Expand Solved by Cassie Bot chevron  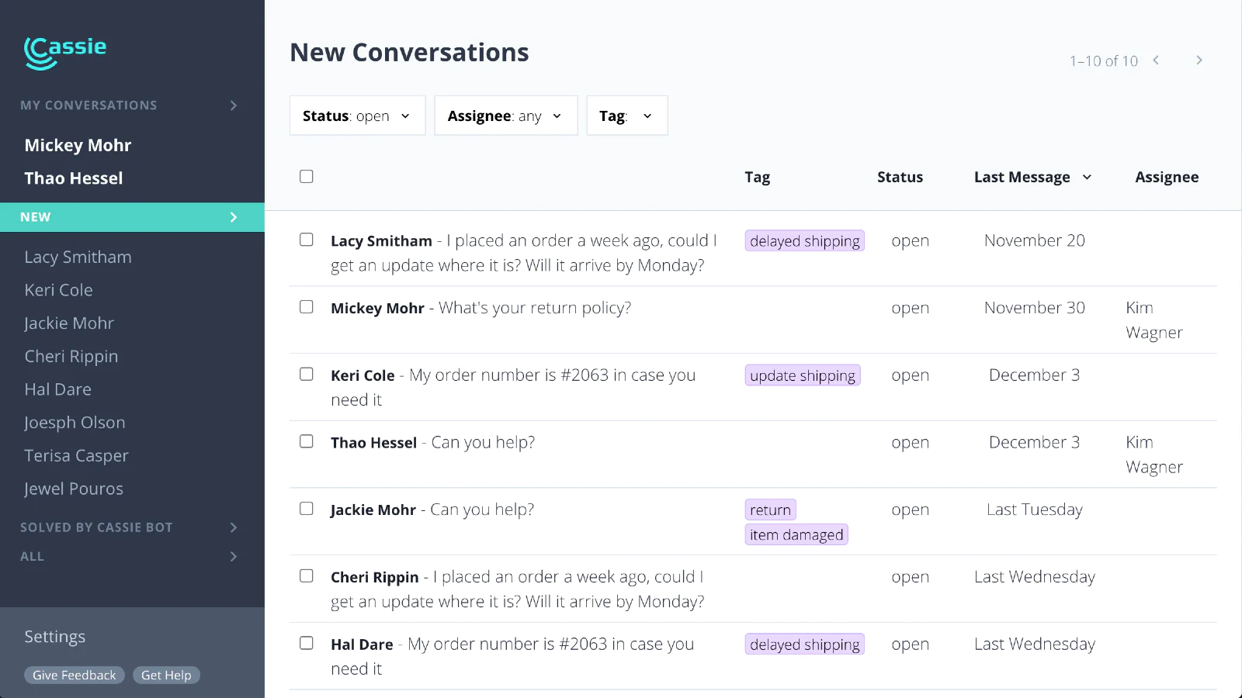click(x=234, y=527)
